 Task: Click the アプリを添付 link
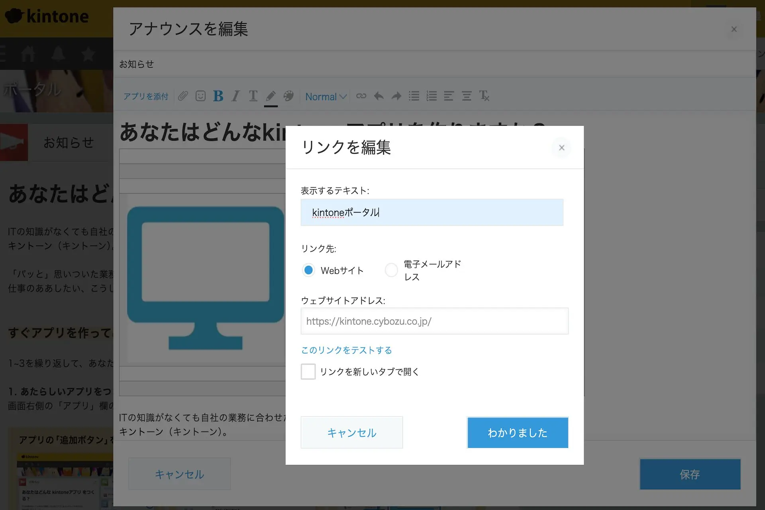coord(146,96)
